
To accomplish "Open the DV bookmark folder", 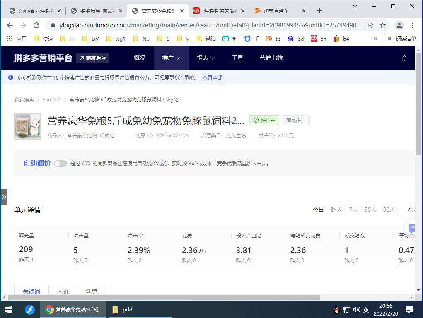I will 91,39.
